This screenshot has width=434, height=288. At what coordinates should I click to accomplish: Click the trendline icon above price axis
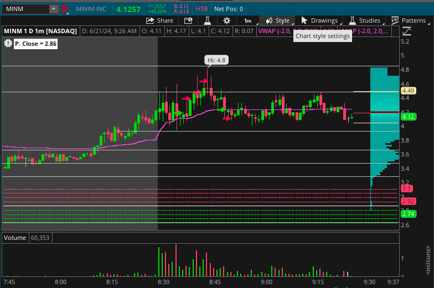406,31
